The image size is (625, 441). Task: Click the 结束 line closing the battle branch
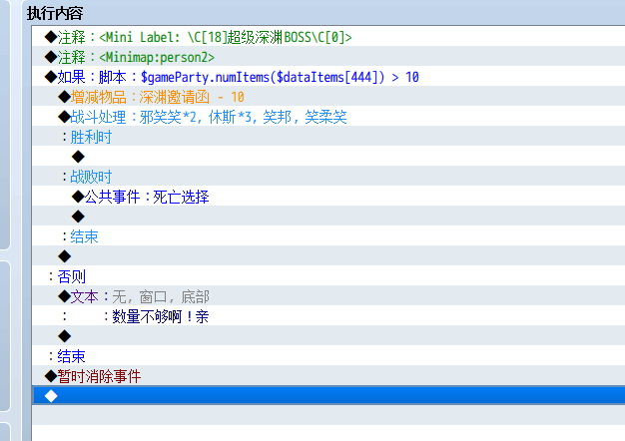click(81, 236)
